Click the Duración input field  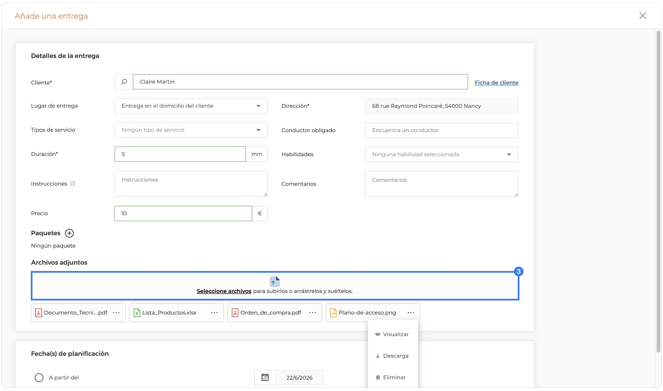point(180,154)
